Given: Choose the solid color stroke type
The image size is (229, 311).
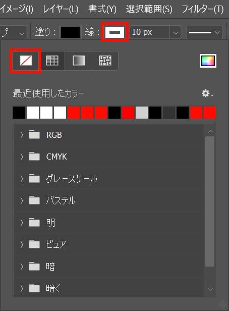Looking at the screenshot, I should 52,61.
